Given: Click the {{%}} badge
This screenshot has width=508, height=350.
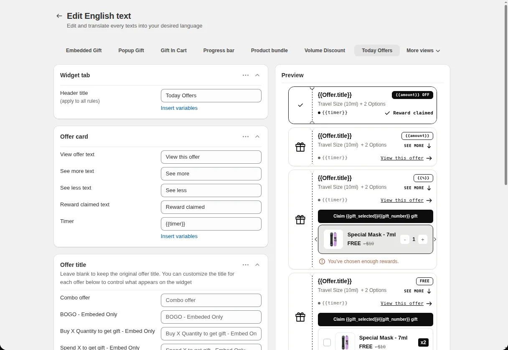Looking at the screenshot, I should (x=423, y=178).
